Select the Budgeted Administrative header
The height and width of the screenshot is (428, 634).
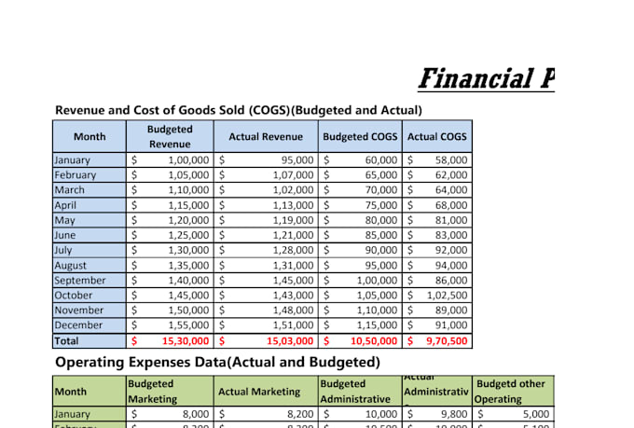click(x=360, y=392)
